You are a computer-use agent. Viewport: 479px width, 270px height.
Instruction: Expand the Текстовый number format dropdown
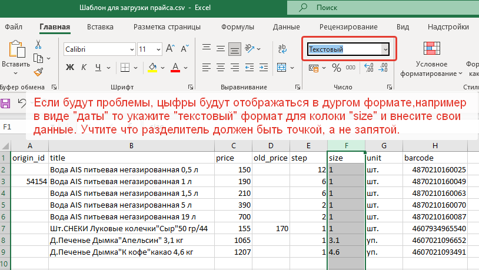click(385, 50)
